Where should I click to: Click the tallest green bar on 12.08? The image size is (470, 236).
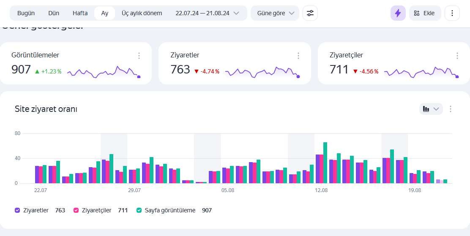point(325,163)
